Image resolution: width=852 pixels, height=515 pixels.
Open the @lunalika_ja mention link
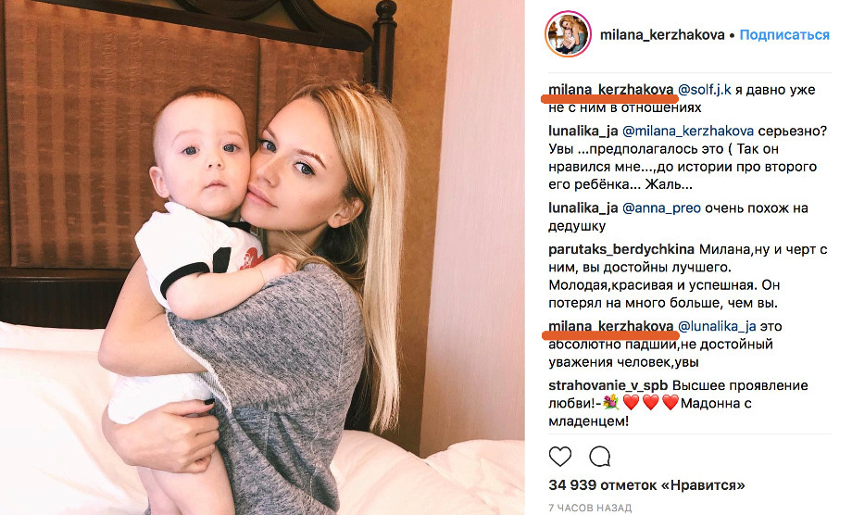(x=717, y=326)
